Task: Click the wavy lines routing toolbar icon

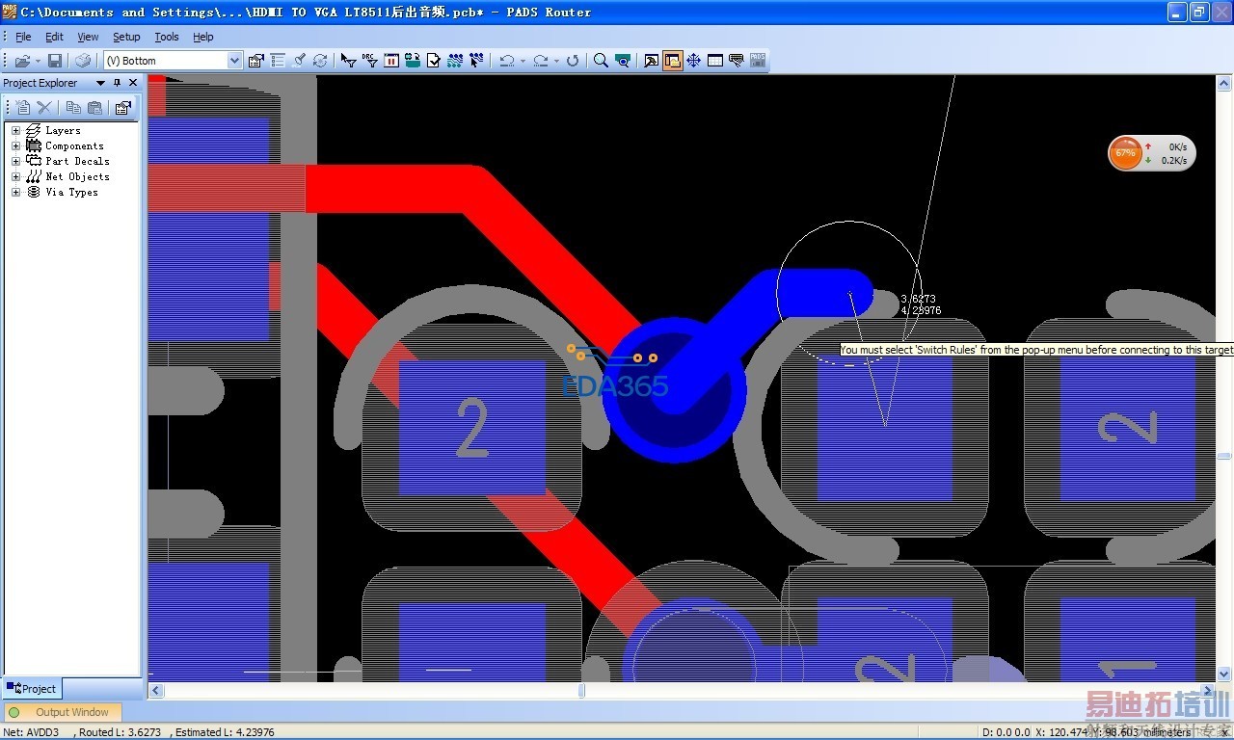Action: 455,61
